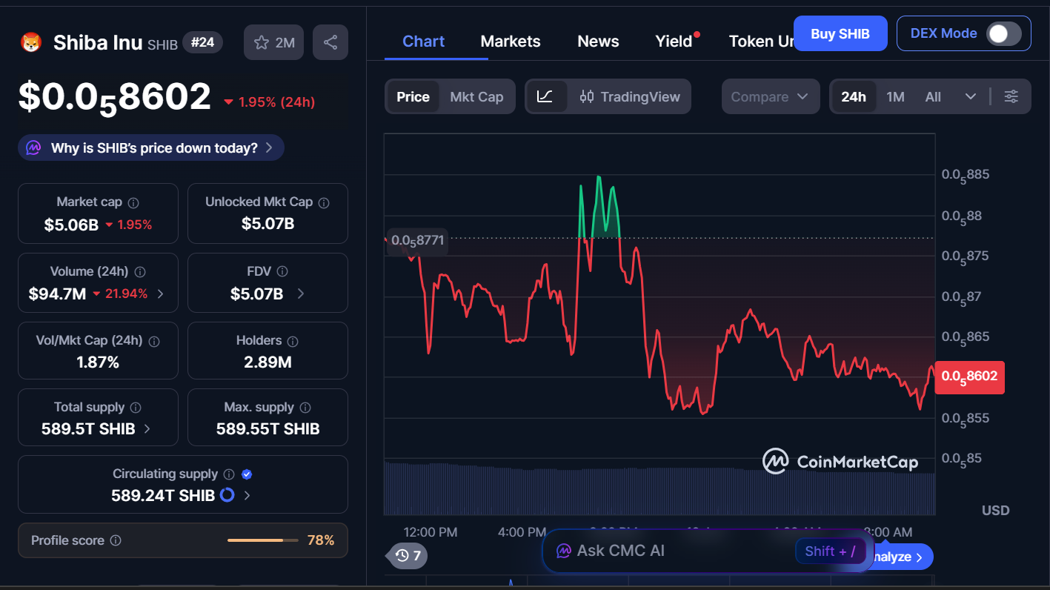Click the Buy SHIB button
Image resolution: width=1050 pixels, height=590 pixels.
pyautogui.click(x=840, y=33)
